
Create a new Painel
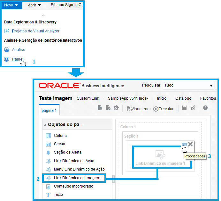tap(18, 59)
